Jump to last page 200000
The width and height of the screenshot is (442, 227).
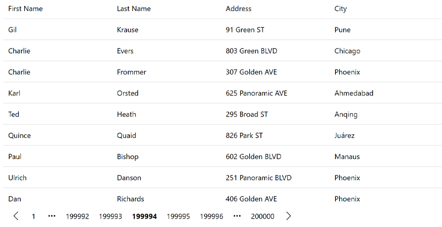pos(262,217)
